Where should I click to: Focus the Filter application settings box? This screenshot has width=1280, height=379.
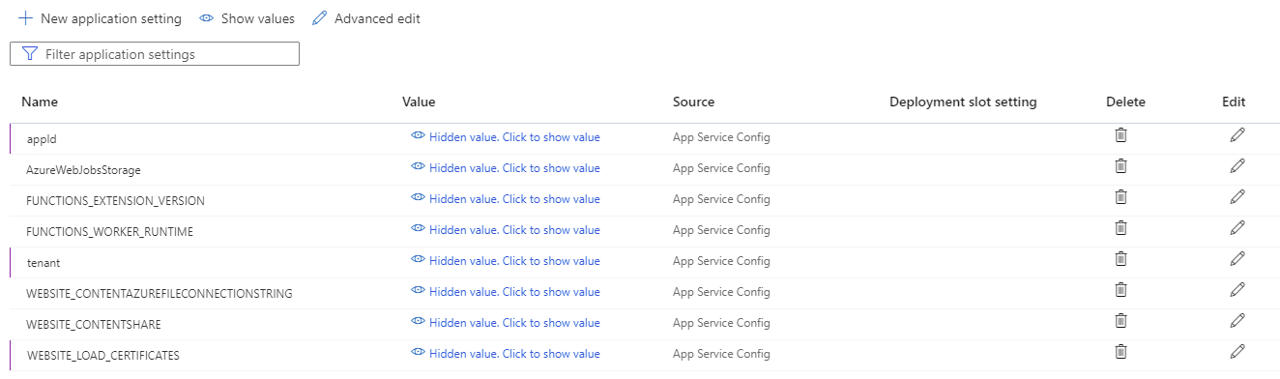(x=155, y=54)
